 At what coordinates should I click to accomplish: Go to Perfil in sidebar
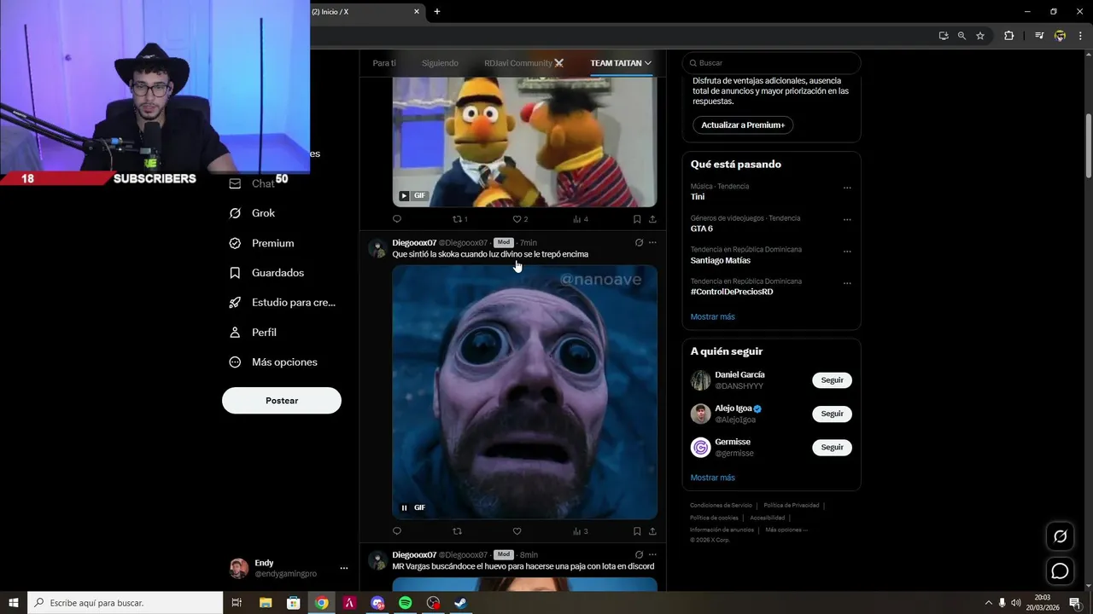tap(253, 333)
